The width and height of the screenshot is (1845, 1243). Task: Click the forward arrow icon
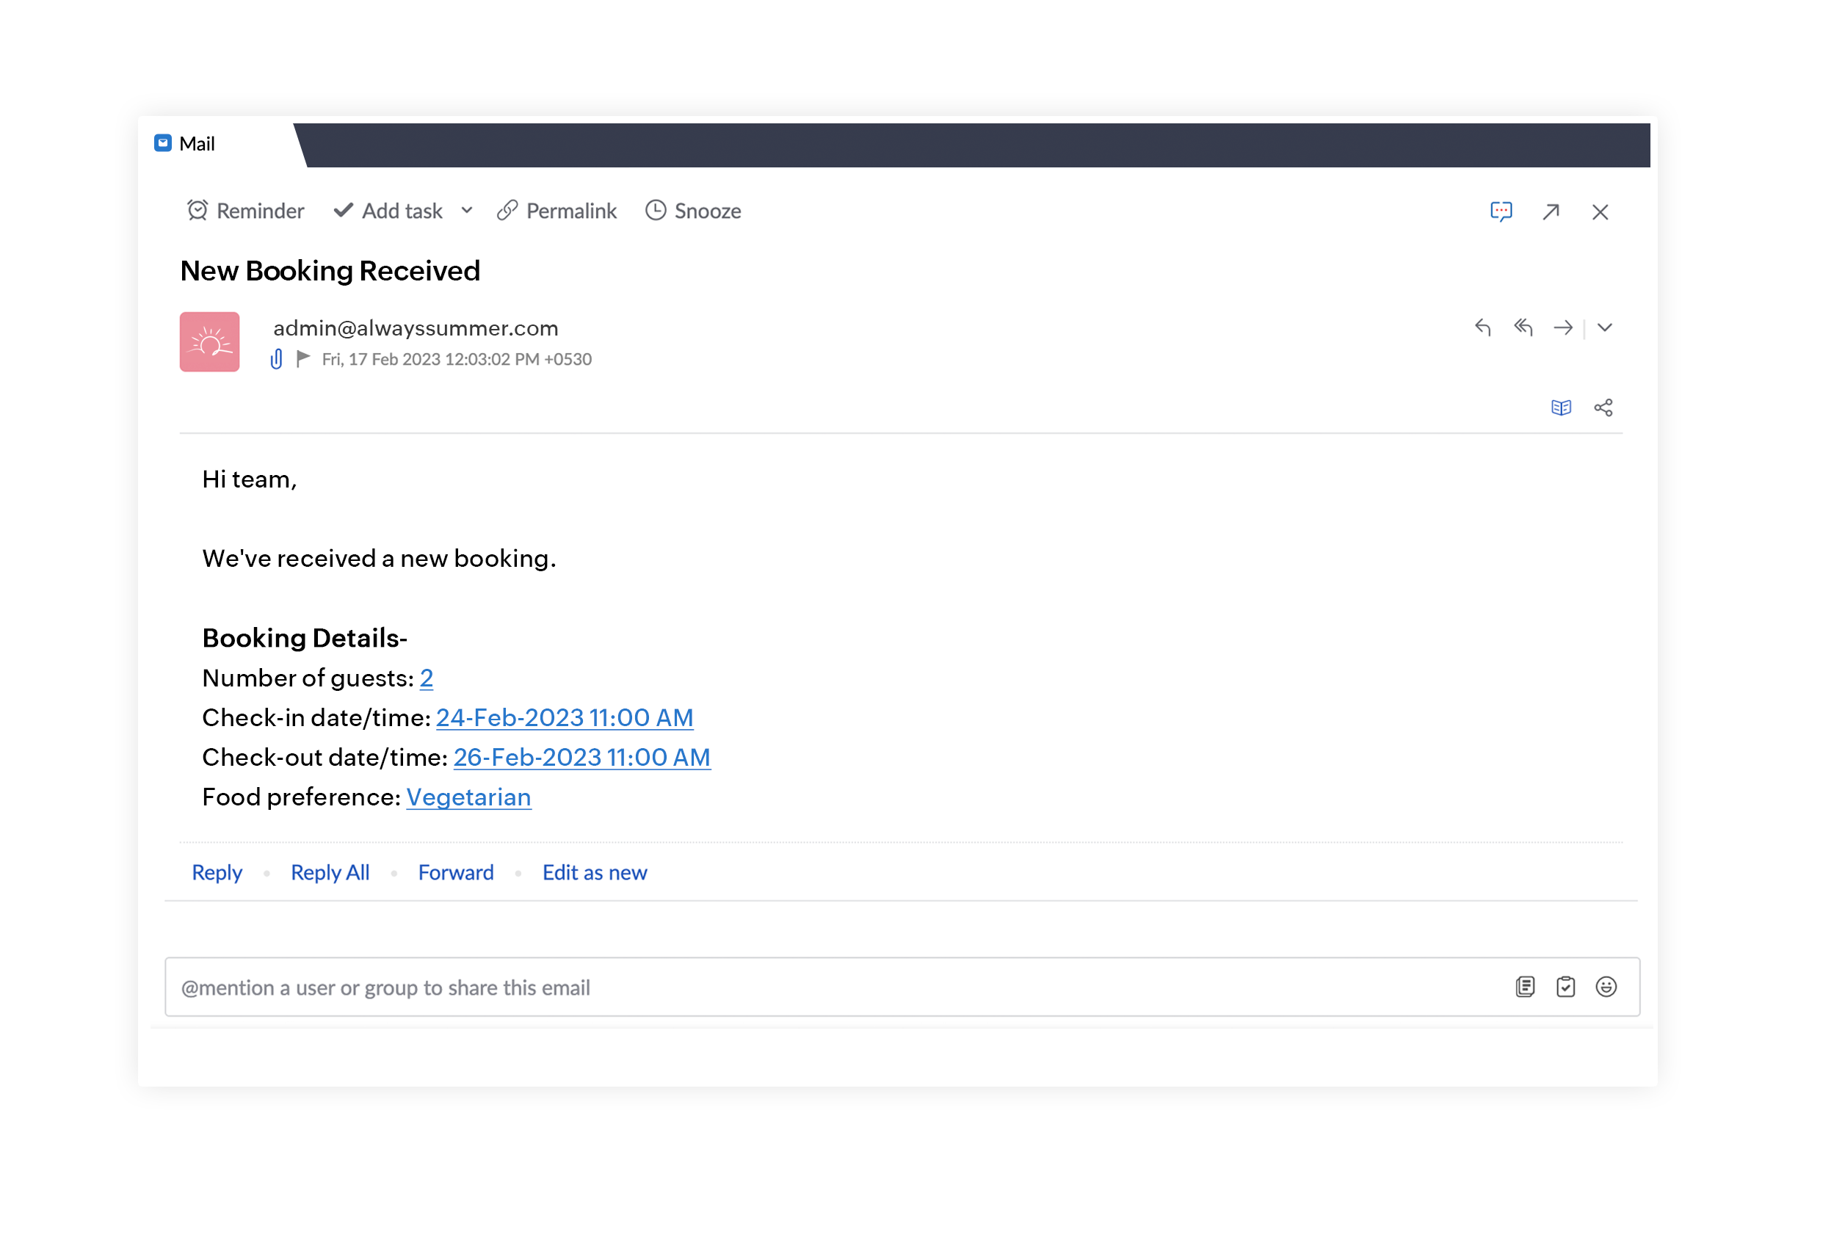point(1563,327)
